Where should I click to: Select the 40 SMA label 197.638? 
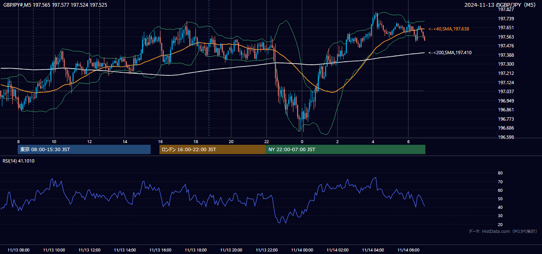[x=449, y=29]
